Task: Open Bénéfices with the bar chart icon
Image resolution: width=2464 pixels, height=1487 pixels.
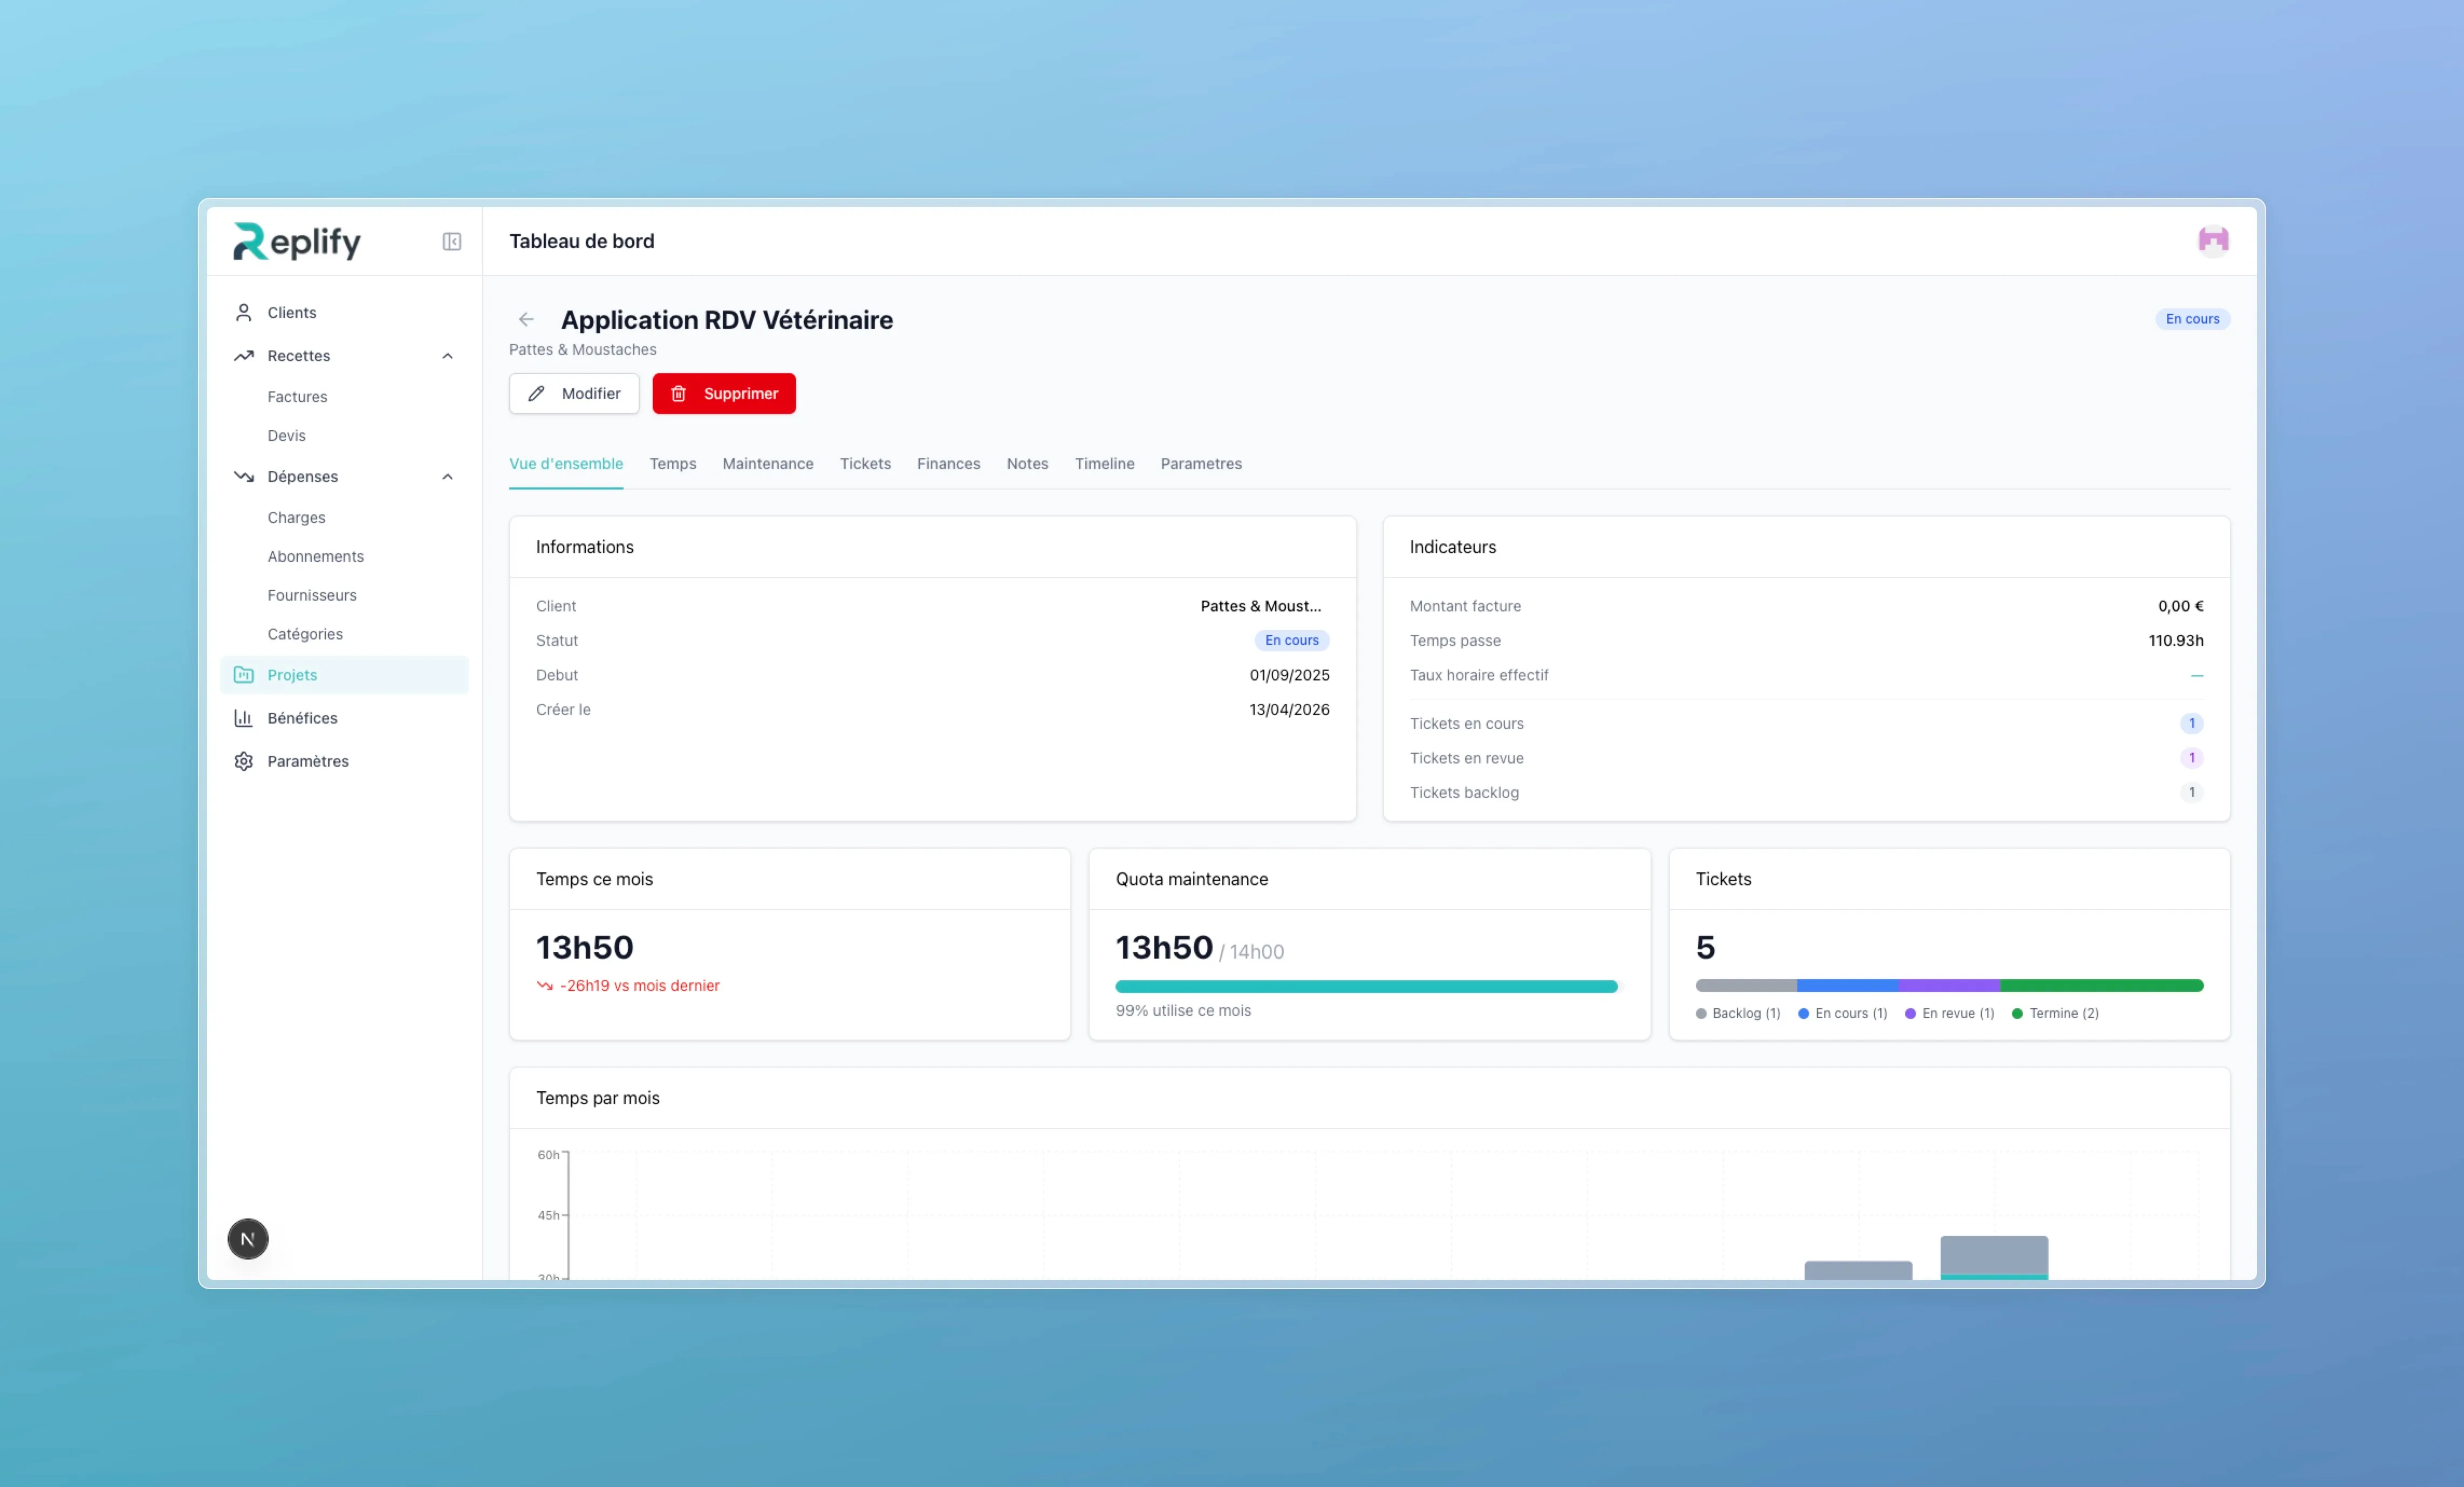Action: coord(243,718)
